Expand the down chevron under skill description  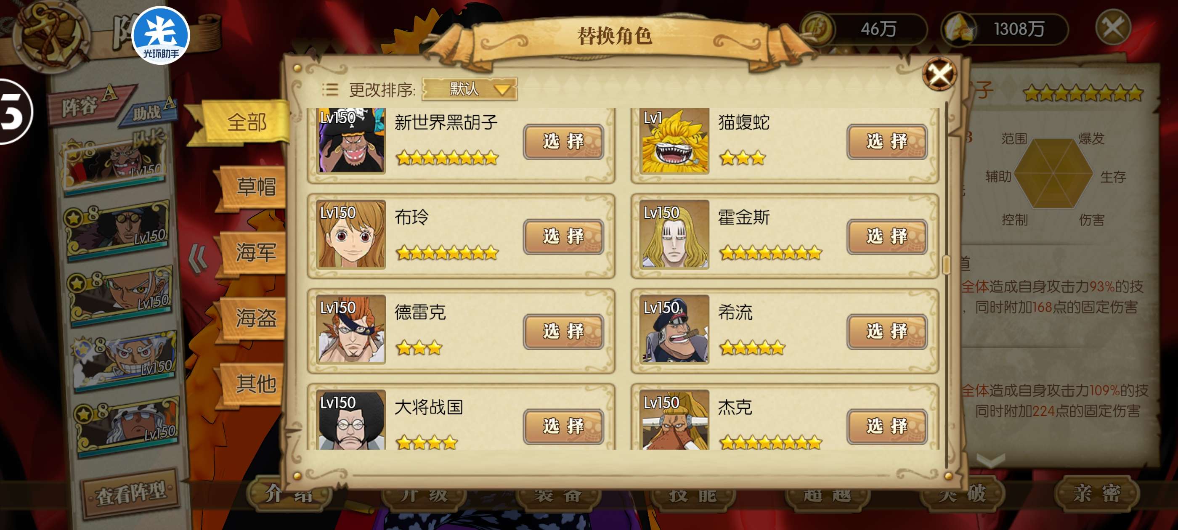(x=990, y=460)
